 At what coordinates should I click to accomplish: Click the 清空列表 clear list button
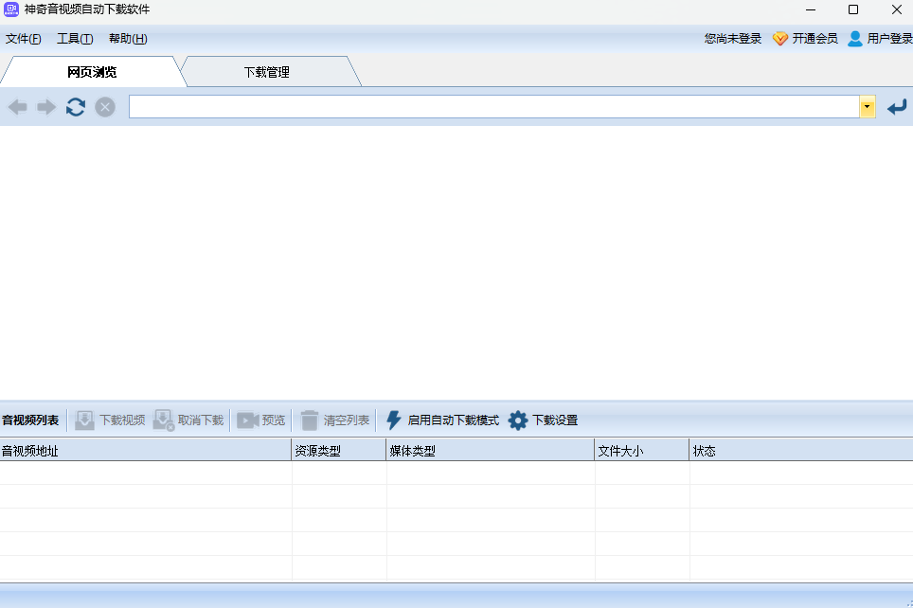[335, 420]
